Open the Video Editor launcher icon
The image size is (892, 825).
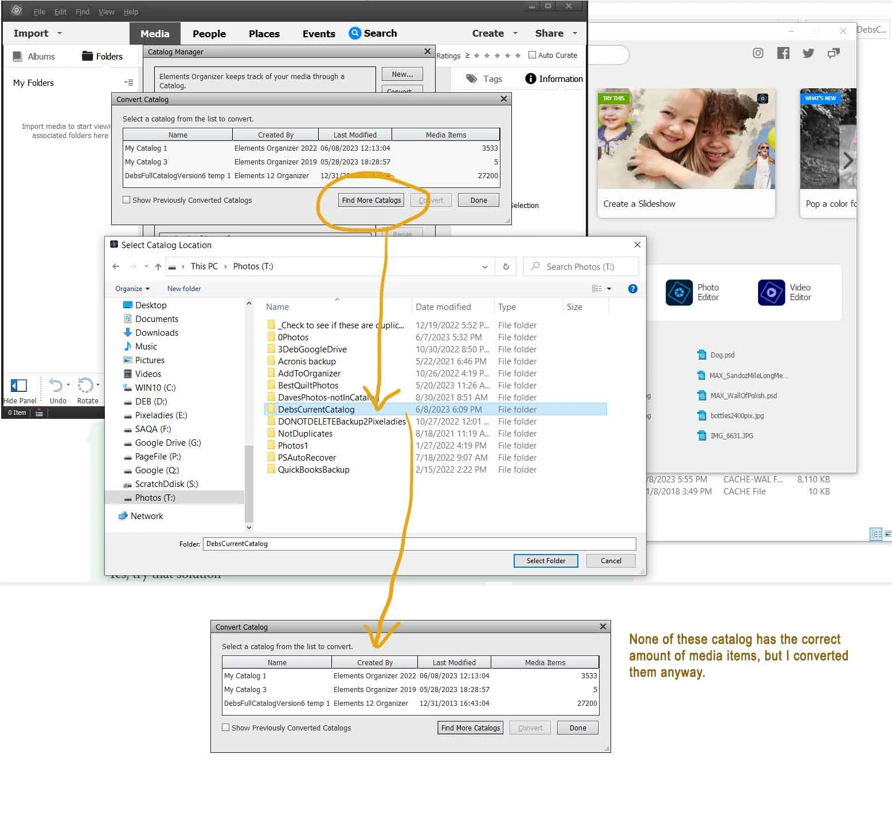pyautogui.click(x=771, y=292)
